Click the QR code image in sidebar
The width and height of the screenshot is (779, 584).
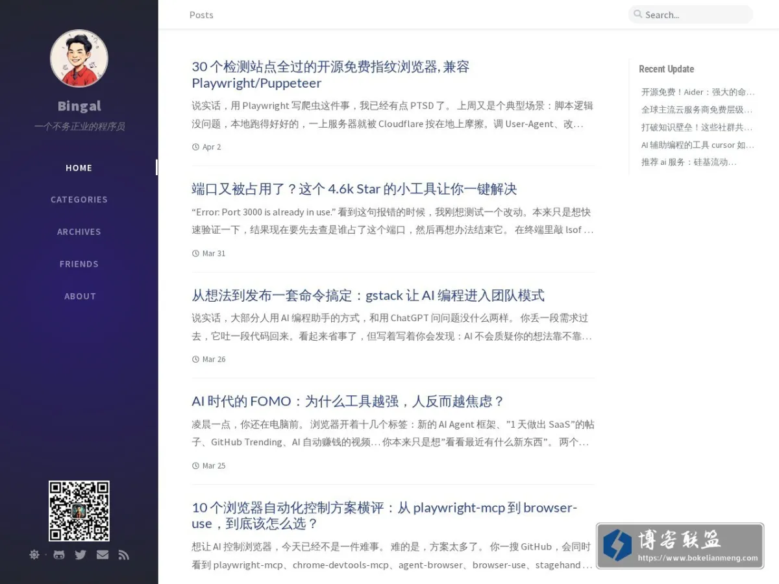79,511
